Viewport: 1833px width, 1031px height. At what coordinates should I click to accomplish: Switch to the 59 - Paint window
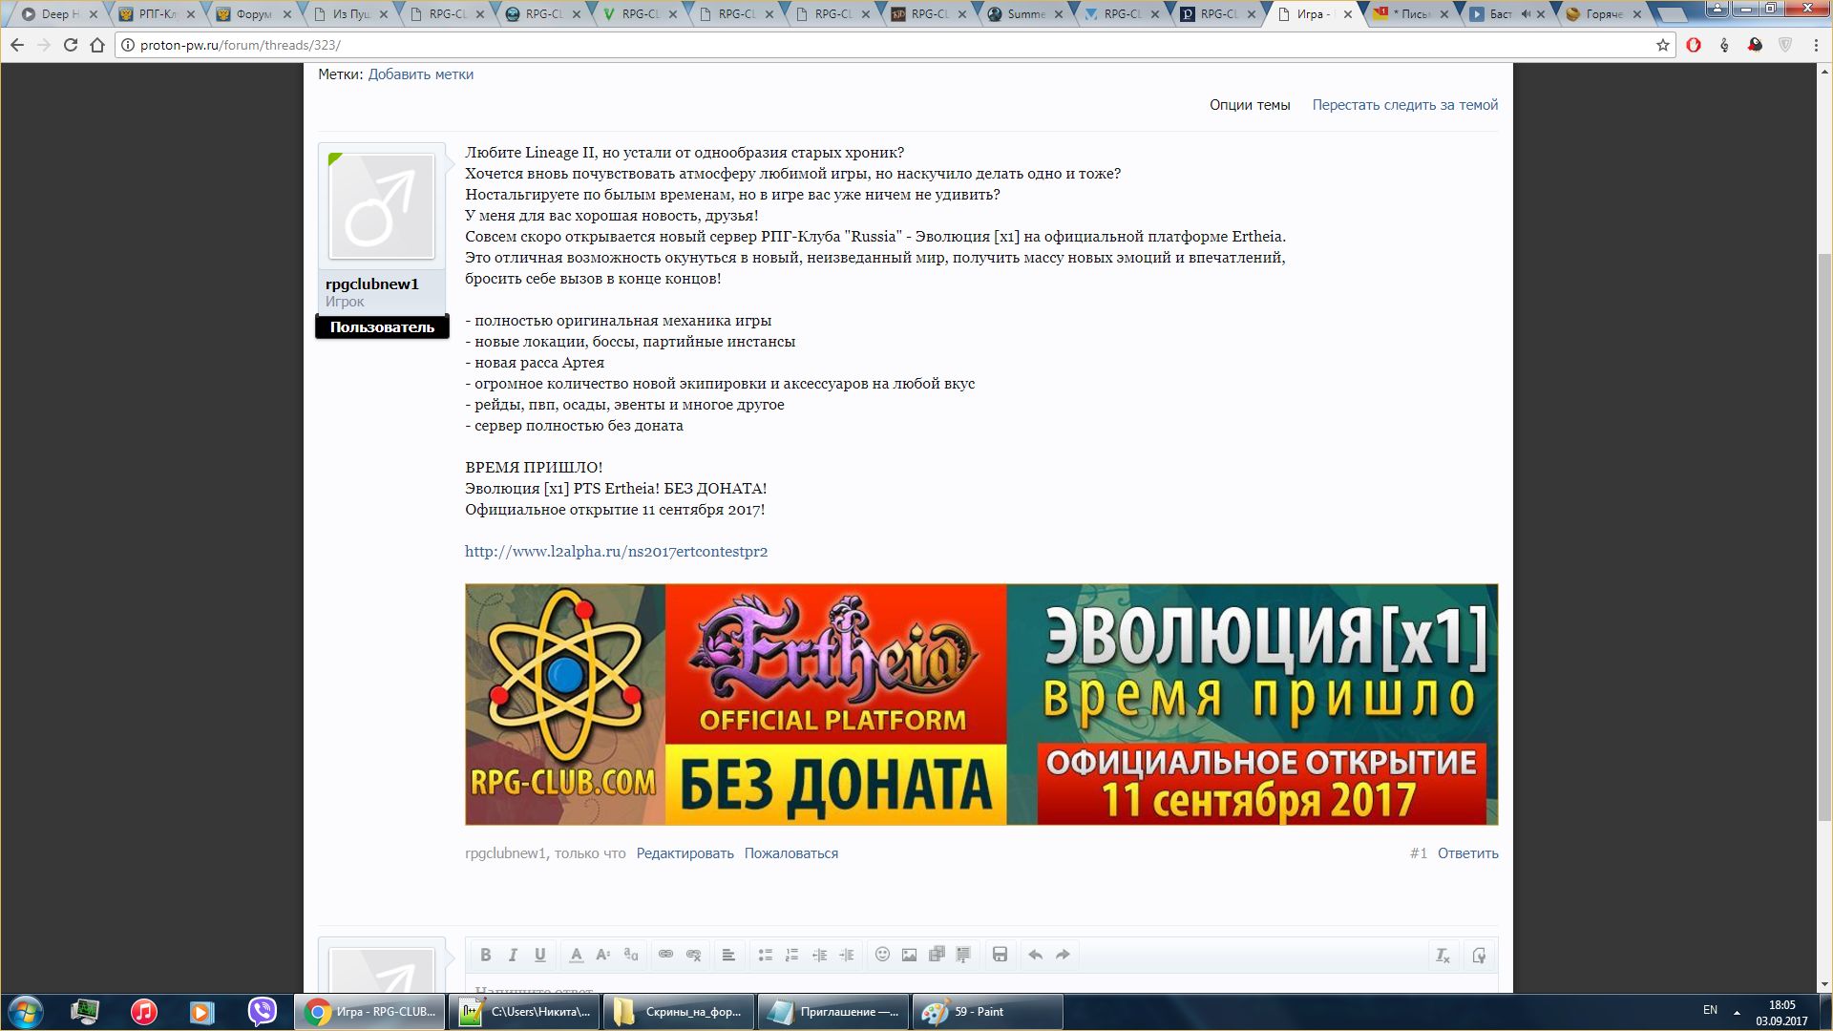pos(986,1012)
